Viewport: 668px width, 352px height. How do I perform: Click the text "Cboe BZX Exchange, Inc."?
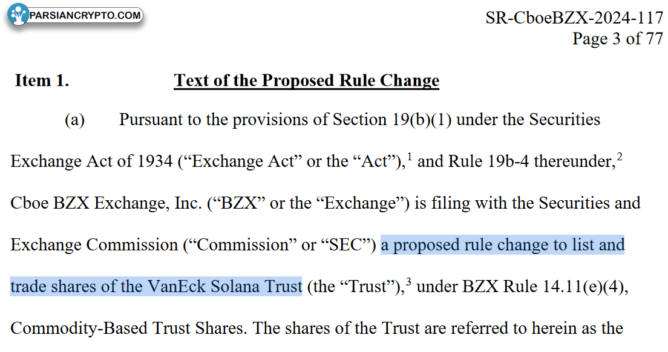tap(106, 203)
